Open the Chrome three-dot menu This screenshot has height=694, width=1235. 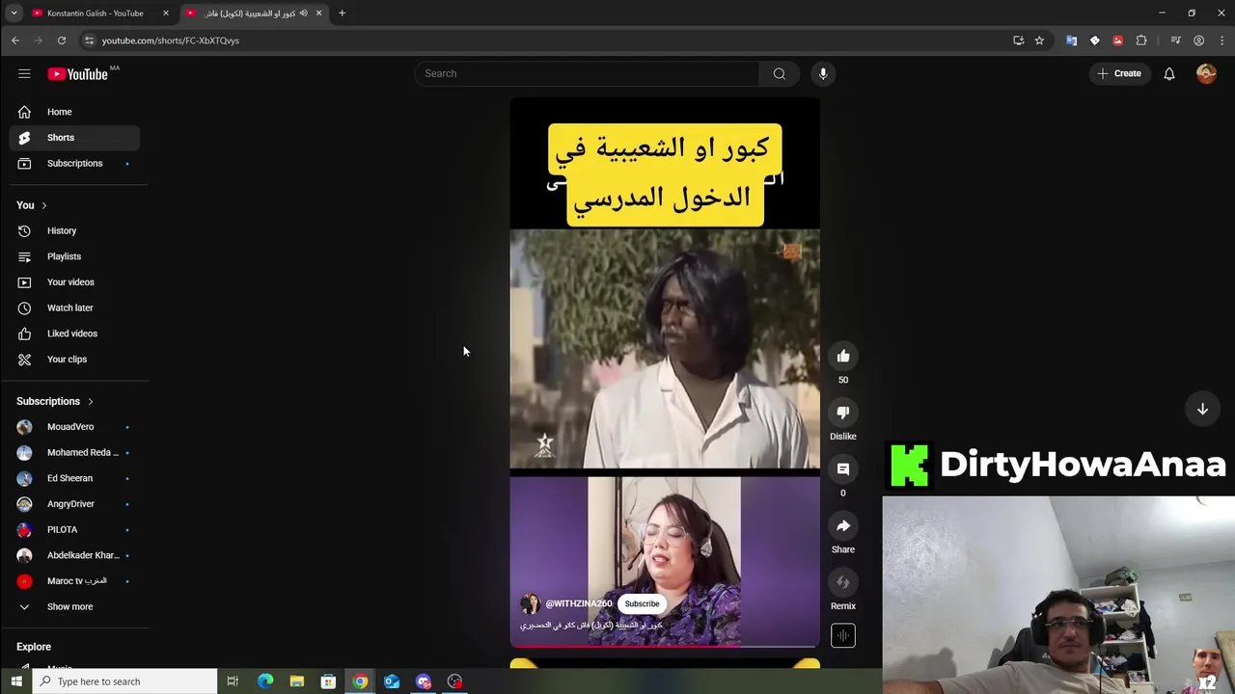coord(1222,40)
